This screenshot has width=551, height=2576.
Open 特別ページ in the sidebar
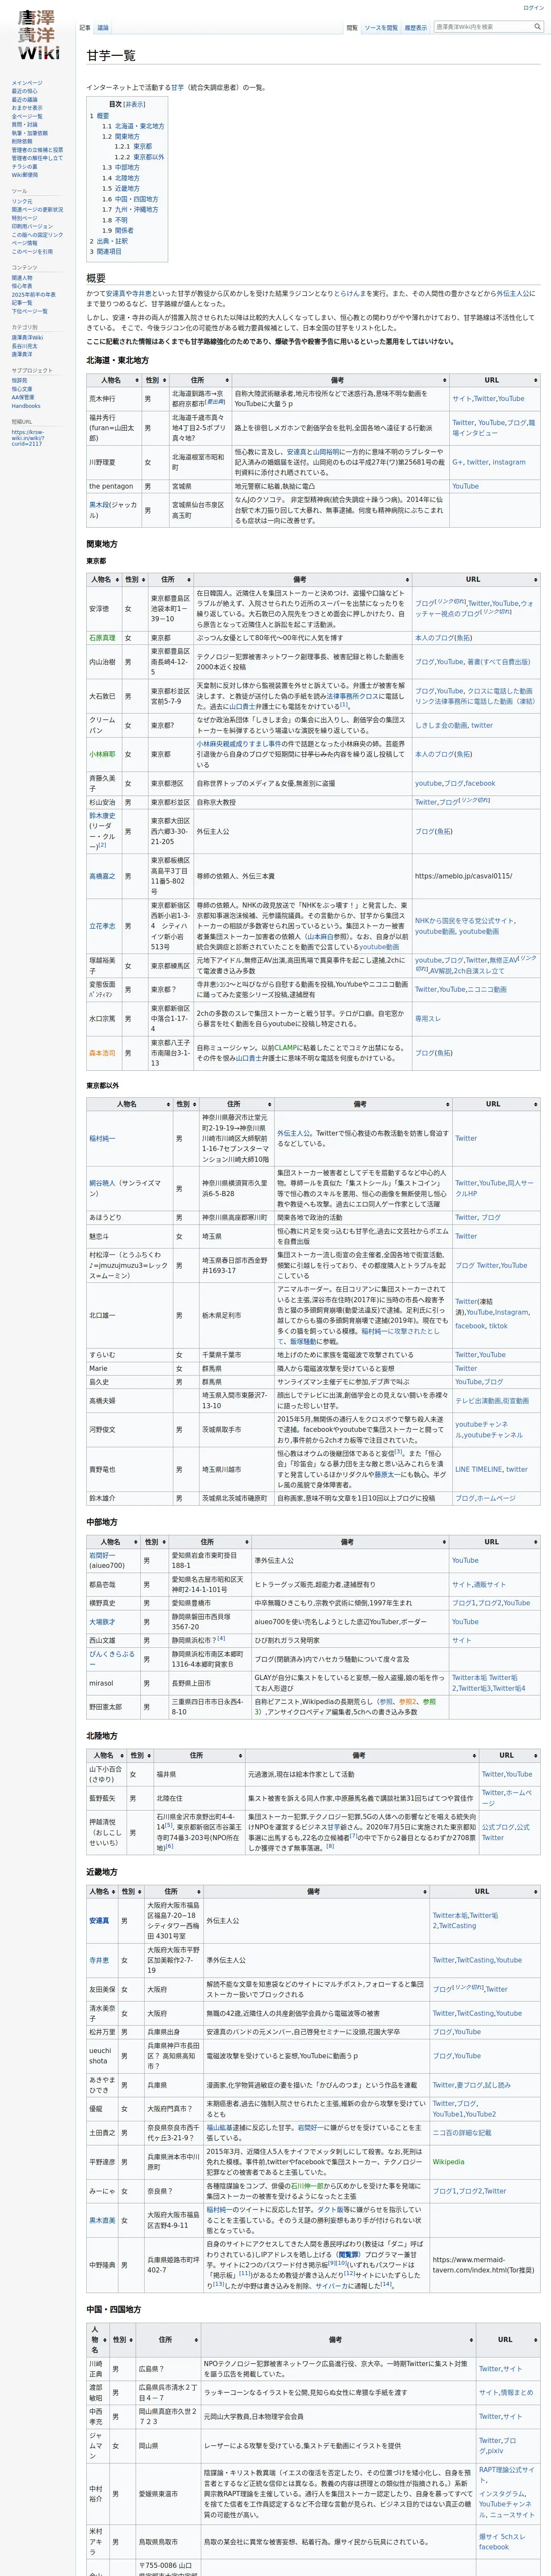point(24,218)
